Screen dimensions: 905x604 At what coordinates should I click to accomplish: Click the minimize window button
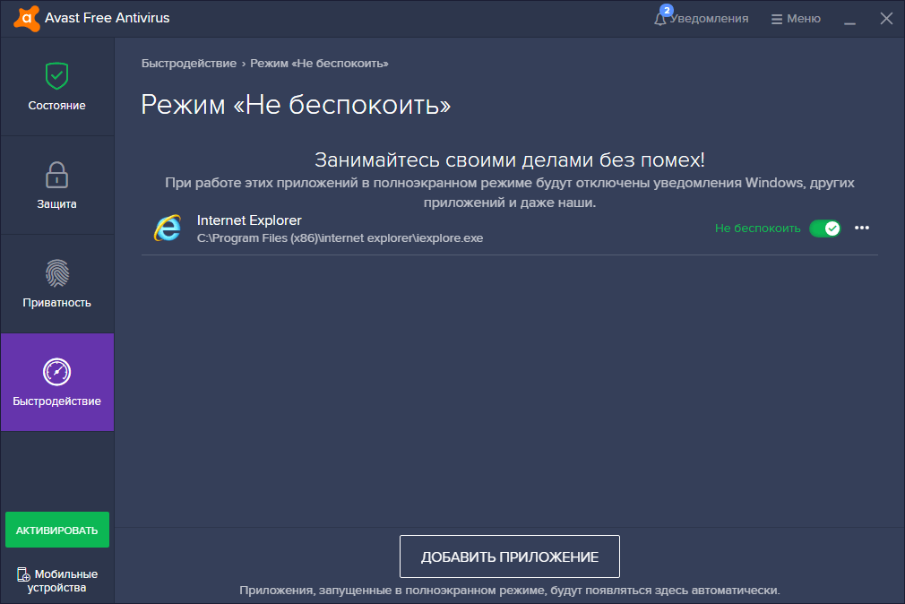[849, 18]
